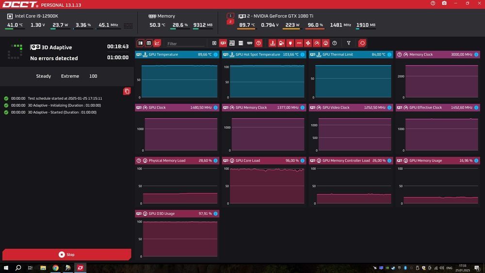Click the Bluetooth tray icon
The height and width of the screenshot is (273, 485).
click(x=405, y=268)
